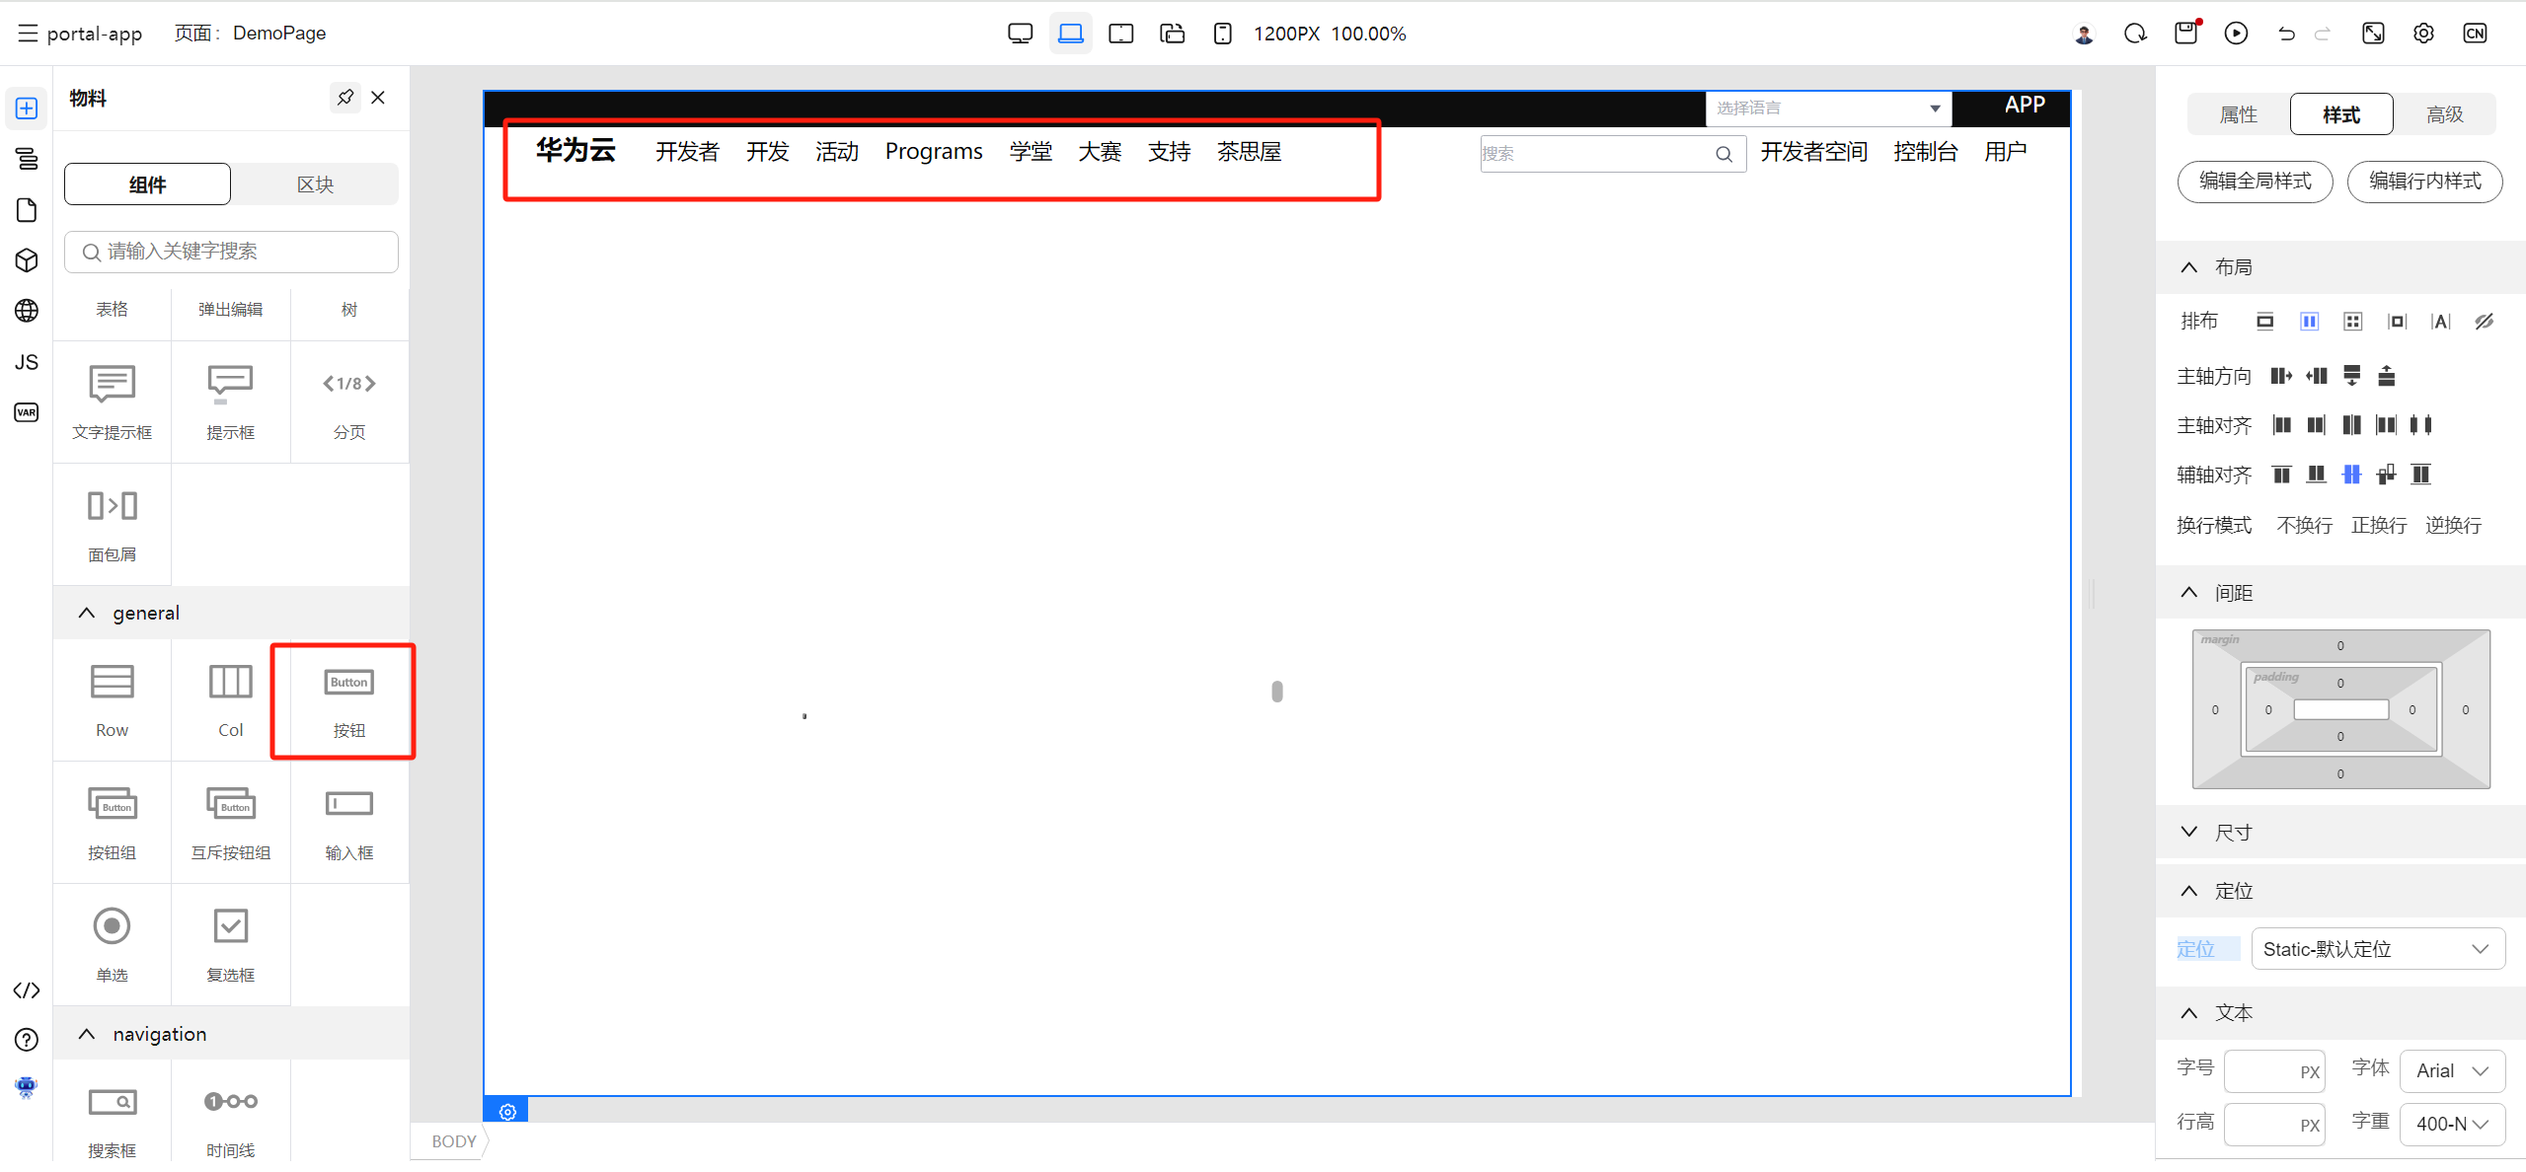Switch to the 区块 tab

pyautogui.click(x=315, y=184)
